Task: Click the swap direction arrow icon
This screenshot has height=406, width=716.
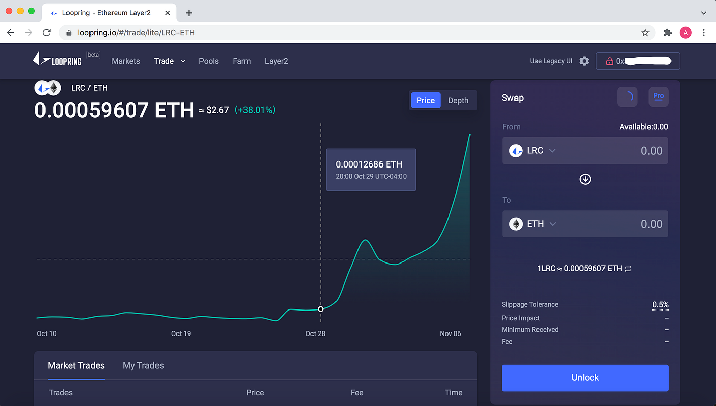Action: (x=585, y=179)
